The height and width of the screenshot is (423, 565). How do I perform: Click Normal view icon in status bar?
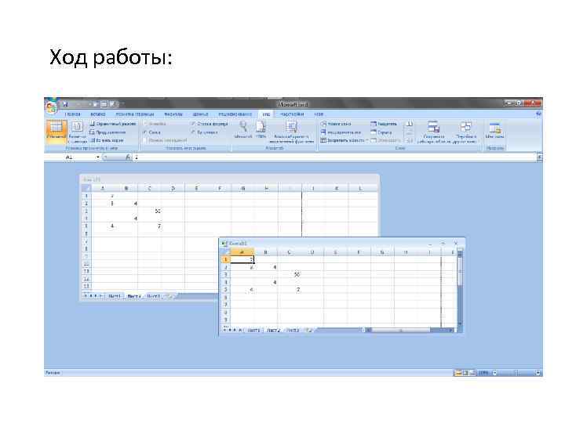pyautogui.click(x=458, y=373)
